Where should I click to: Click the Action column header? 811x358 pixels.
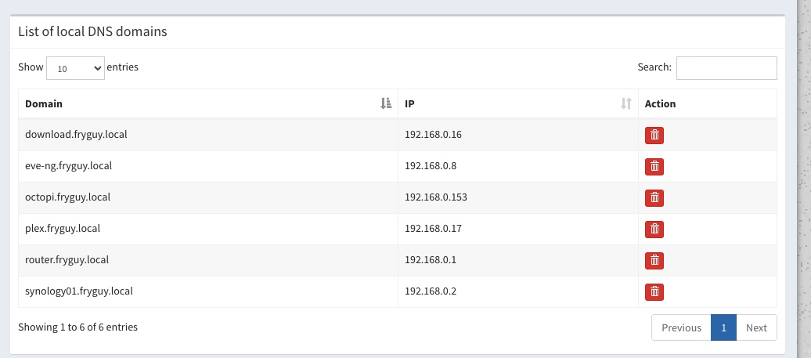point(708,103)
